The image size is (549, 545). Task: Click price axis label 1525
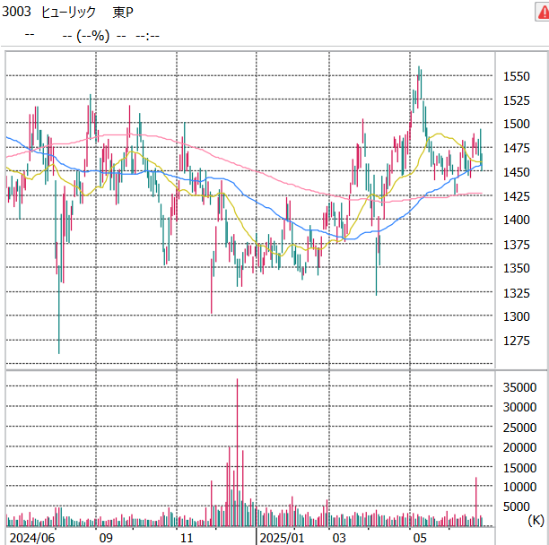517,100
